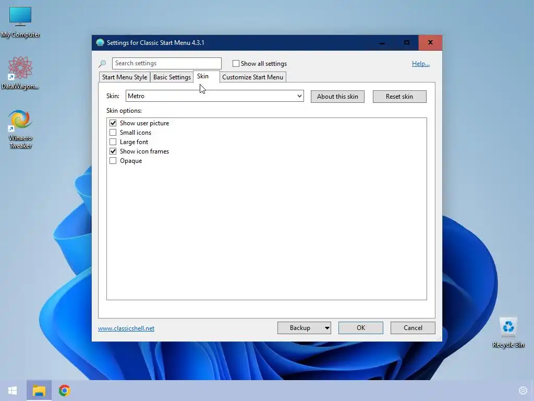Click About this skin button
The height and width of the screenshot is (401, 534).
point(337,97)
